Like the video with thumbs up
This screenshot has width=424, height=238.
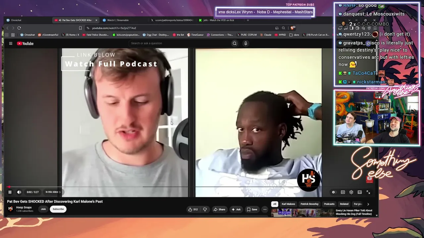click(x=193, y=209)
